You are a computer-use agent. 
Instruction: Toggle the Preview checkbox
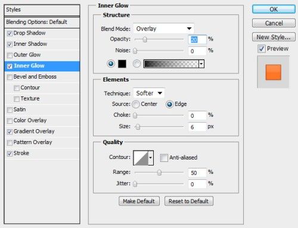coord(261,49)
